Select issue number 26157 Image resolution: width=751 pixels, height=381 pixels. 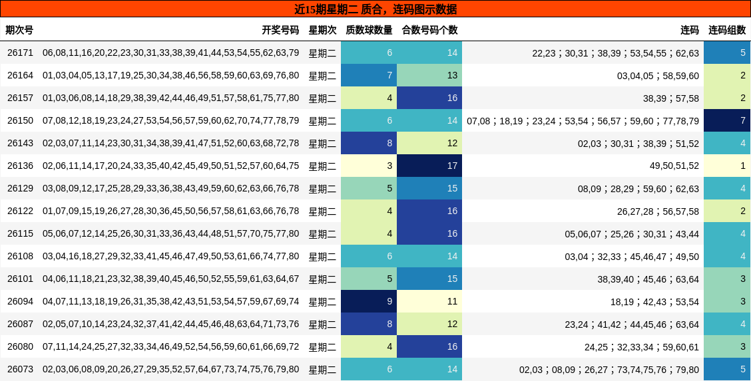tap(20, 98)
